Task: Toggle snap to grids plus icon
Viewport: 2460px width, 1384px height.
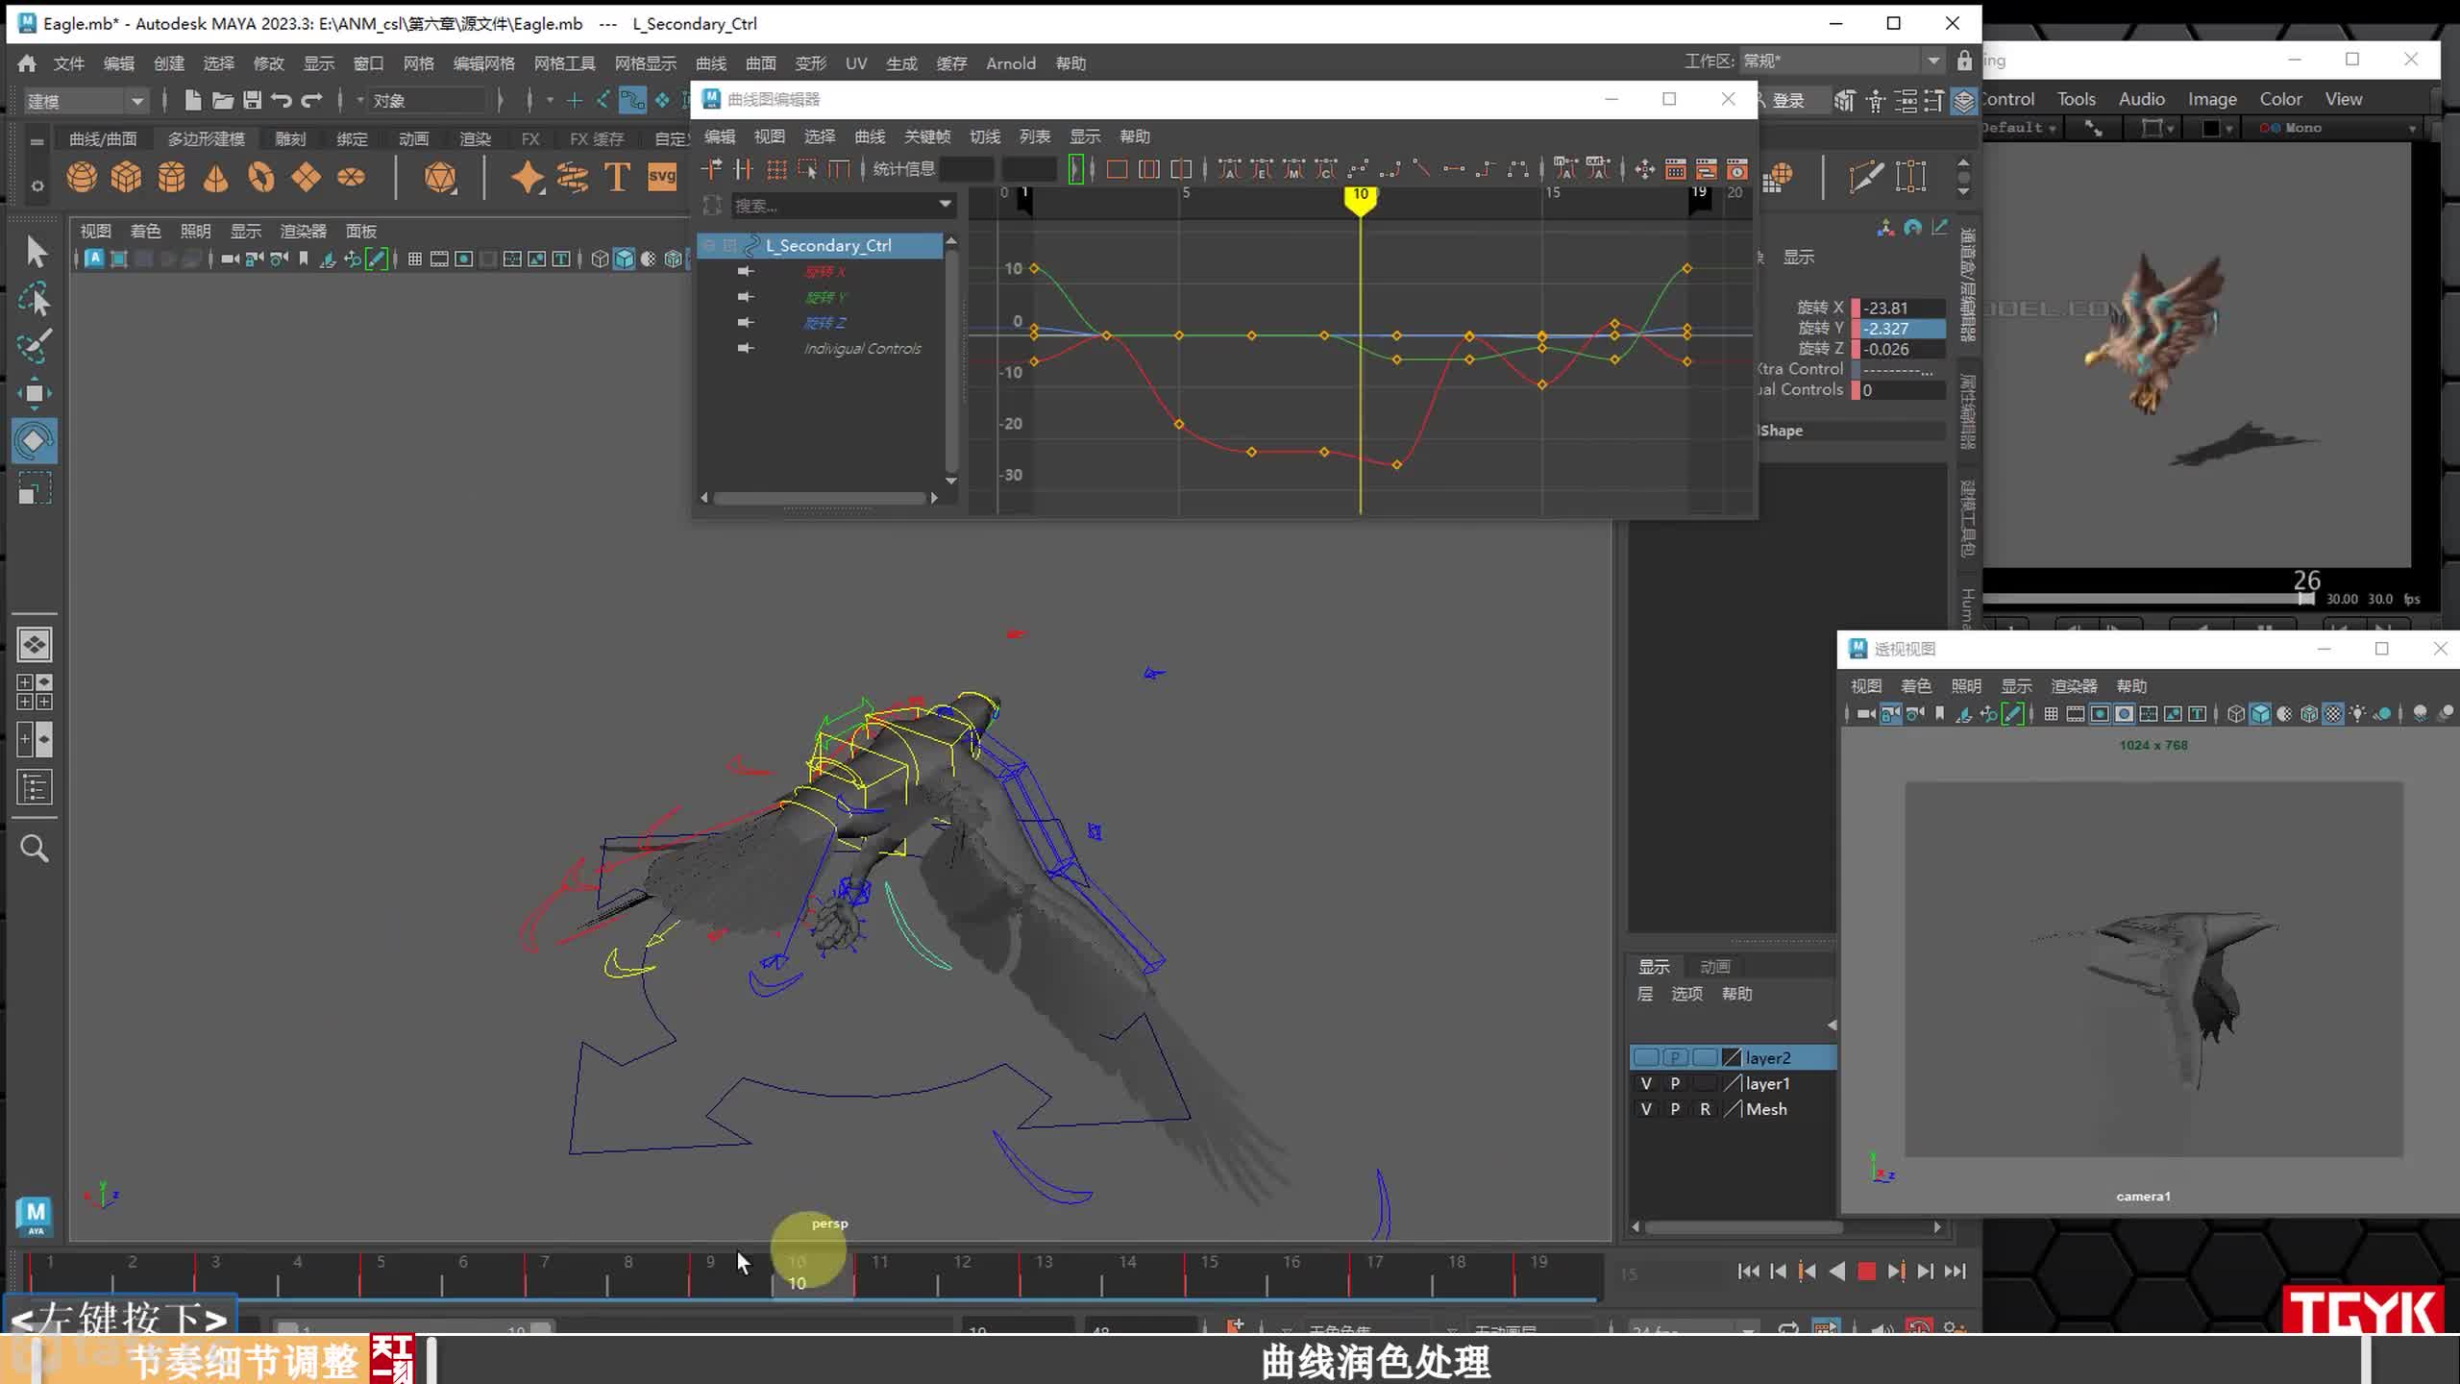Action: point(574,100)
